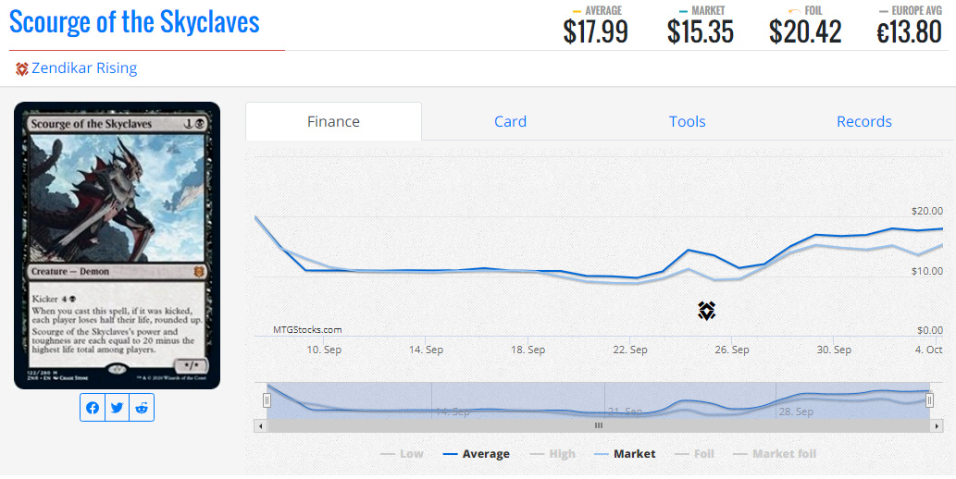The image size is (956, 479).
Task: Hide the Market price series
Action: coord(625,454)
